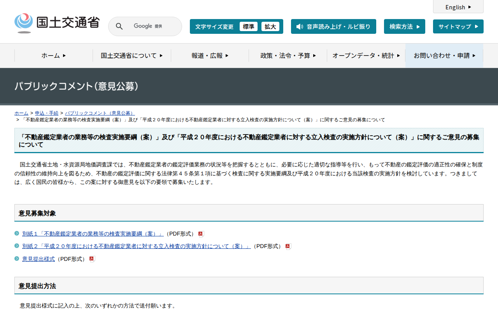Image resolution: width=498 pixels, height=311 pixels.
Task: Expand the 政策・法令・予算 menu
Action: pyautogui.click(x=288, y=56)
